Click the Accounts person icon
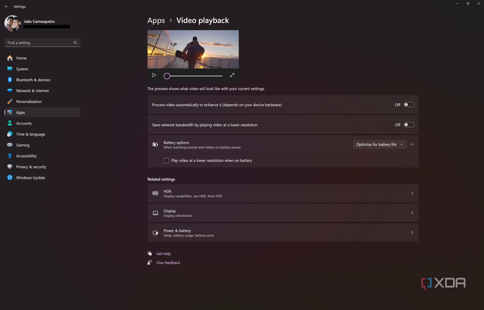The image size is (484, 310). pyautogui.click(x=10, y=123)
